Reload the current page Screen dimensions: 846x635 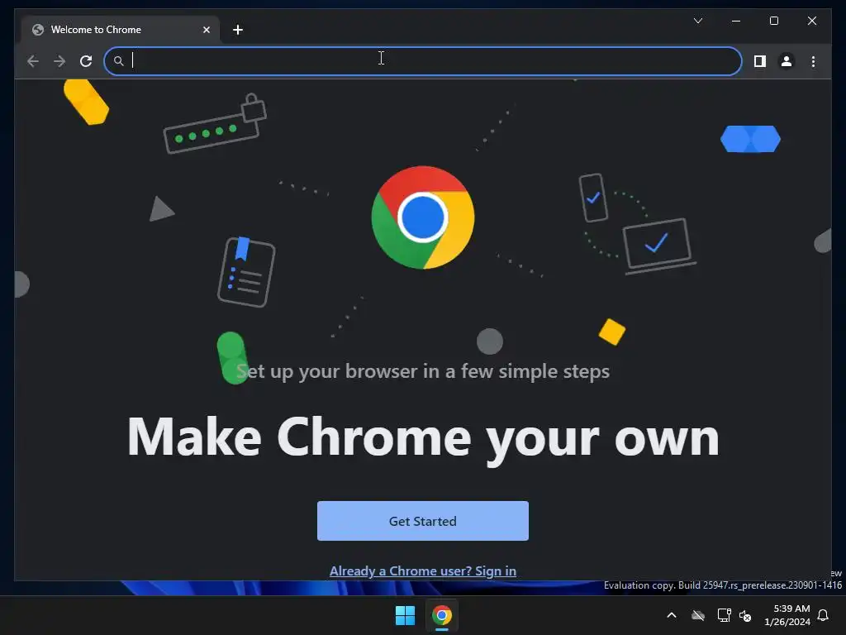[x=86, y=61]
